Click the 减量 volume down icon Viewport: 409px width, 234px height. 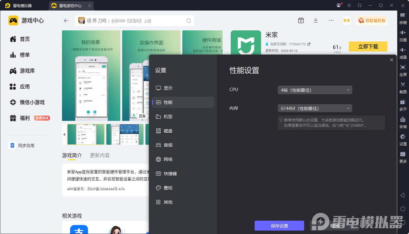click(x=402, y=50)
